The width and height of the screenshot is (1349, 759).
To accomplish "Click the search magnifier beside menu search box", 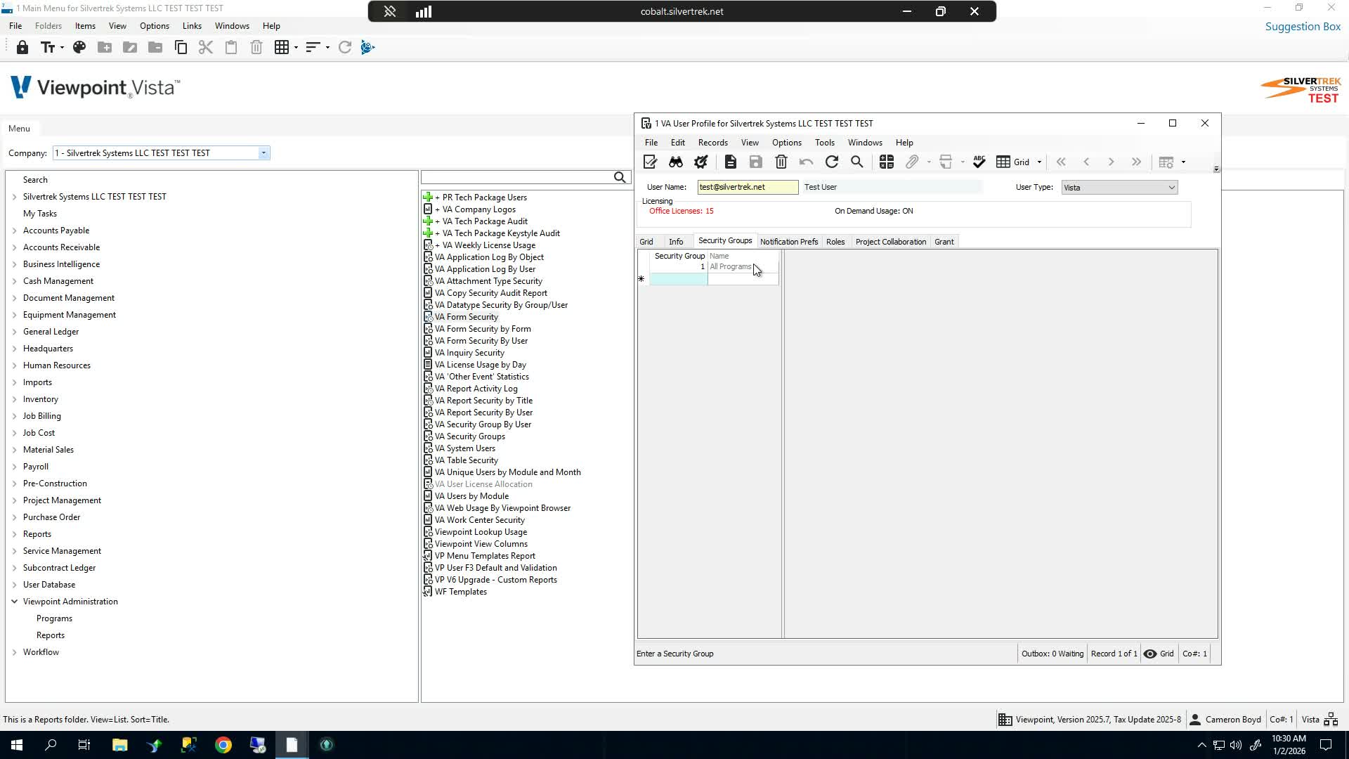I will (620, 178).
